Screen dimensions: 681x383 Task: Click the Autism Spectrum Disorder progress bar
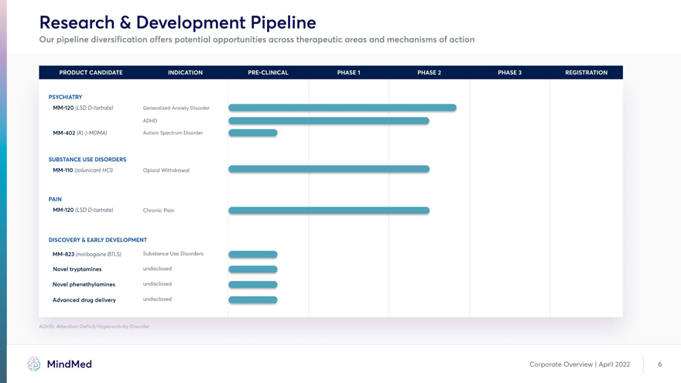(x=252, y=133)
